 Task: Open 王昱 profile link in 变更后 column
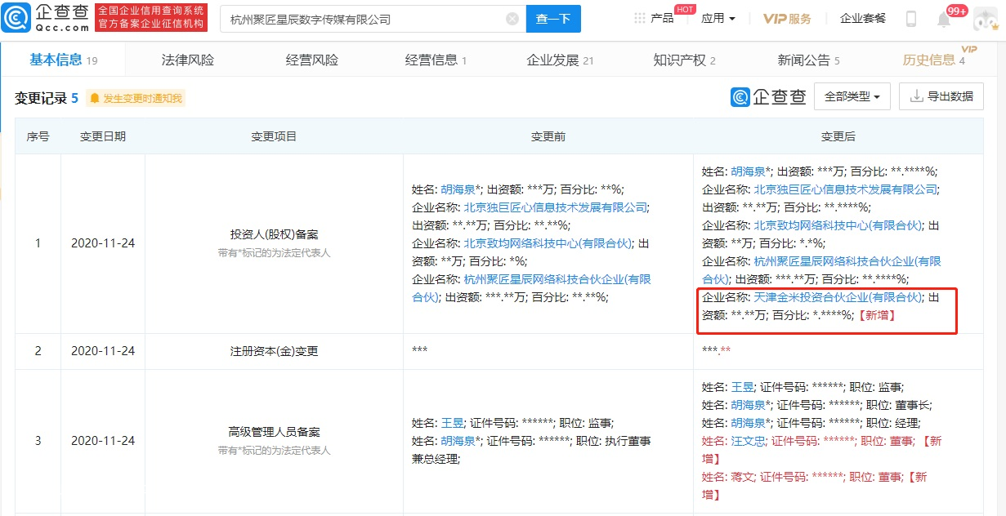click(x=743, y=387)
